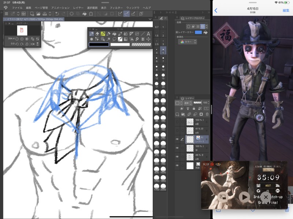Open the 通常 blending mode dropdown
This screenshot has height=219, width=293.
(x=188, y=103)
